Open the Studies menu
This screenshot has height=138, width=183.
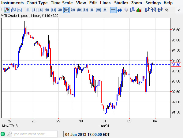pos(121,3)
